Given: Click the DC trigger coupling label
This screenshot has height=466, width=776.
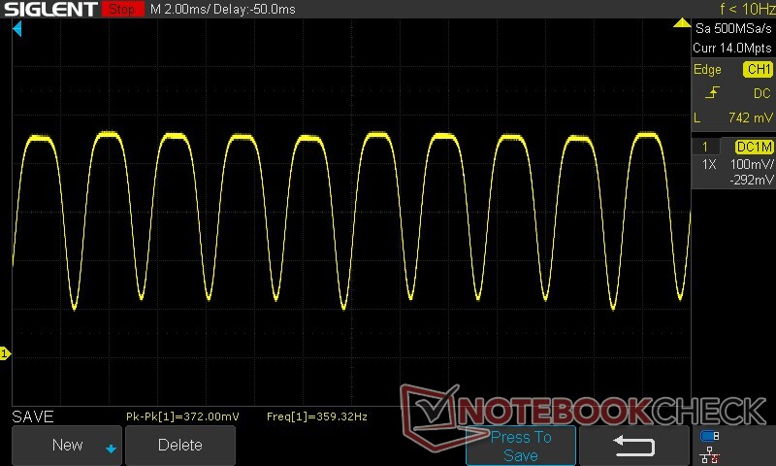Looking at the screenshot, I should pos(762,93).
